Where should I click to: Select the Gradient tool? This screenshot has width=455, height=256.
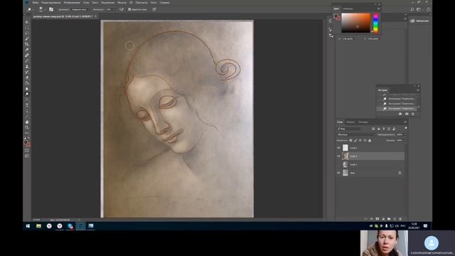pos(27,83)
